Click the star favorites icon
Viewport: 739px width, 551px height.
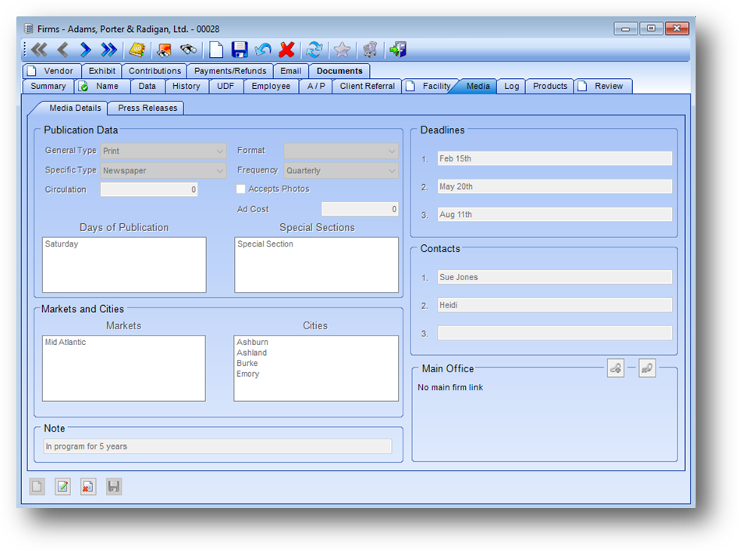342,49
